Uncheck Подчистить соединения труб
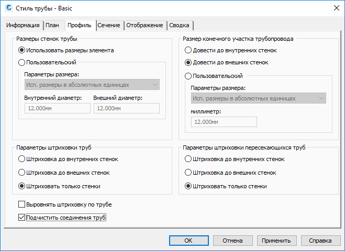Image resolution: width=345 pixels, height=251 pixels. pyautogui.click(x=21, y=218)
